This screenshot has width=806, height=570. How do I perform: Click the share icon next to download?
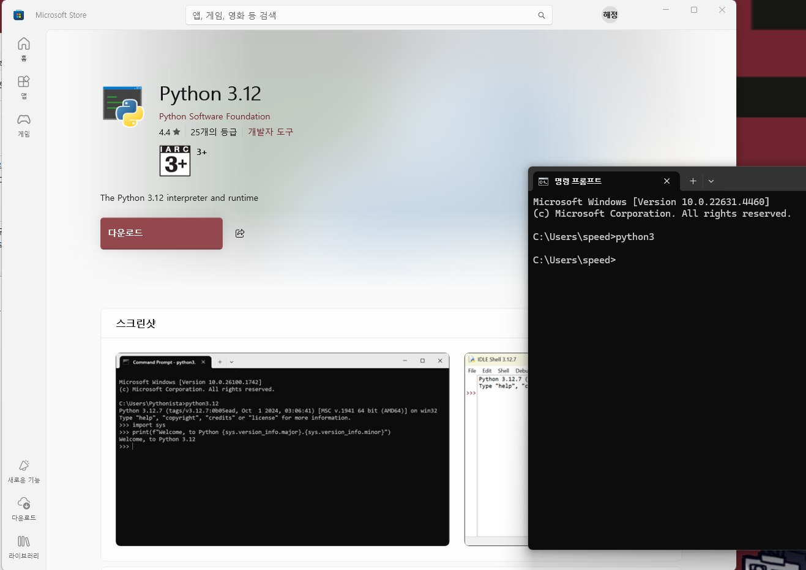240,233
